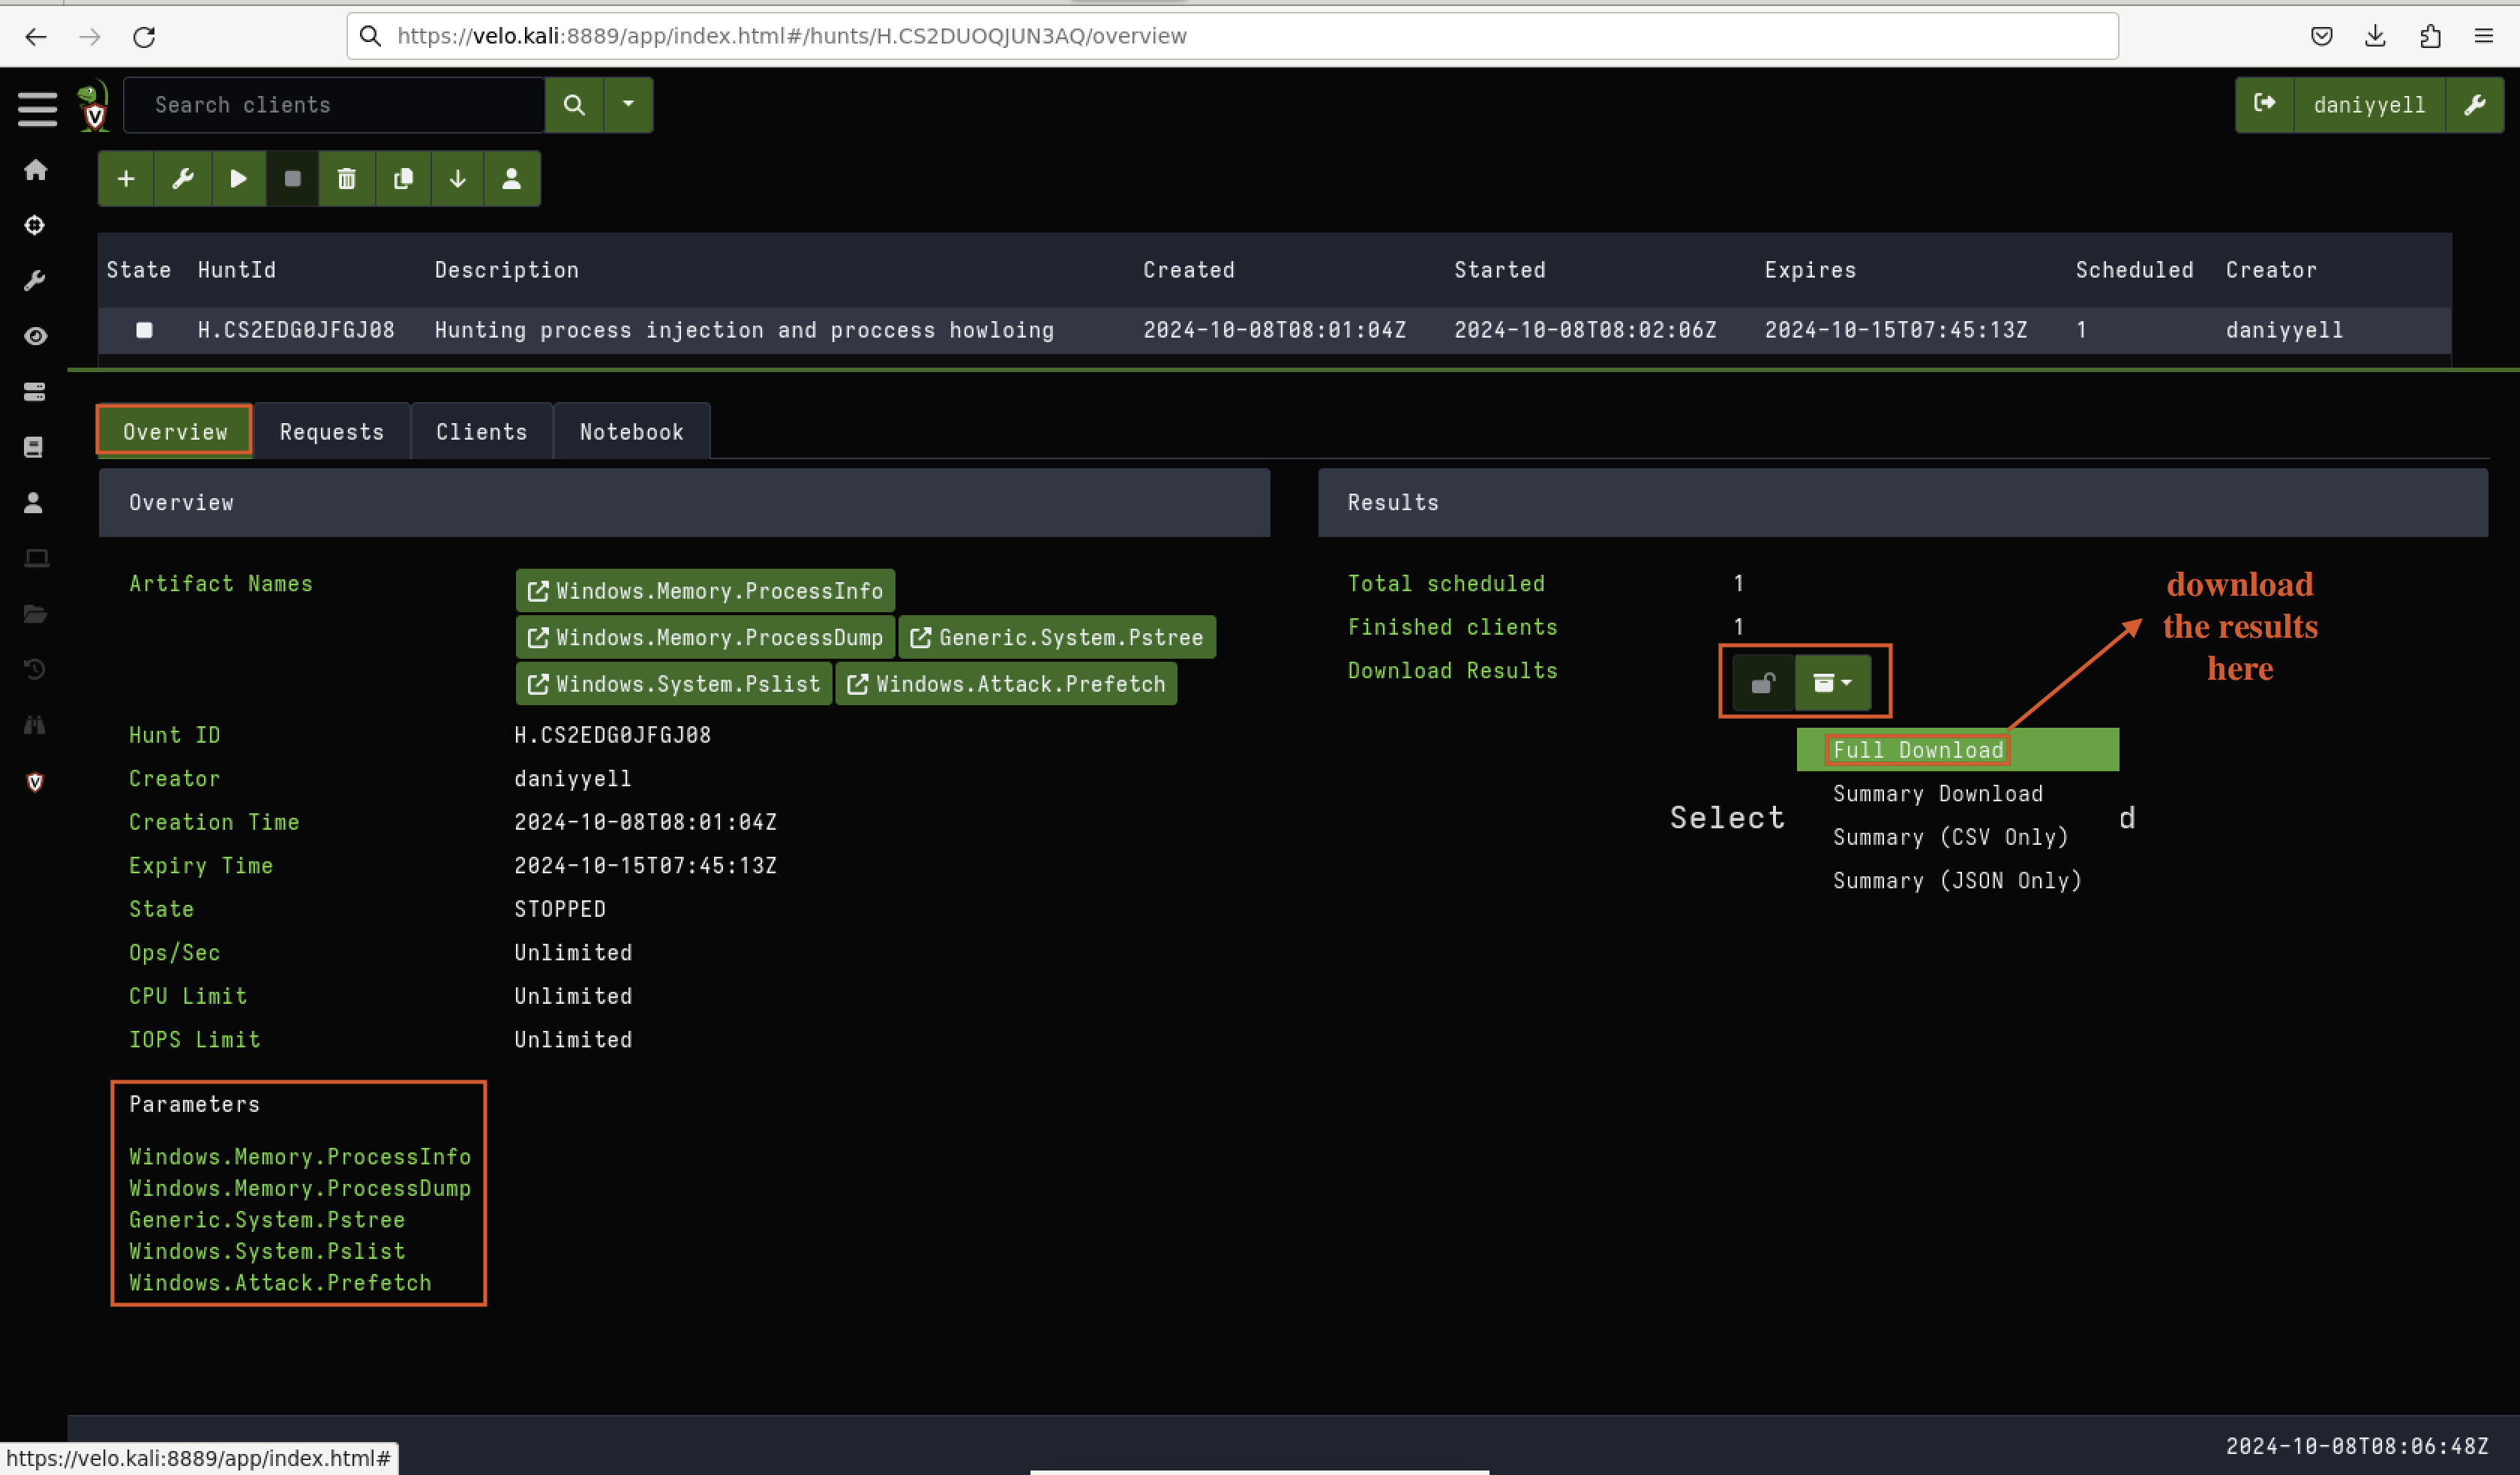Modify hunt using the wrench toolbar button
Viewport: 2520px width, 1475px height.
click(x=183, y=178)
